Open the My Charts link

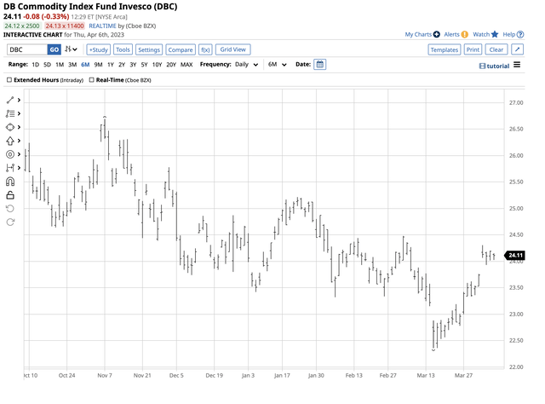pos(418,34)
